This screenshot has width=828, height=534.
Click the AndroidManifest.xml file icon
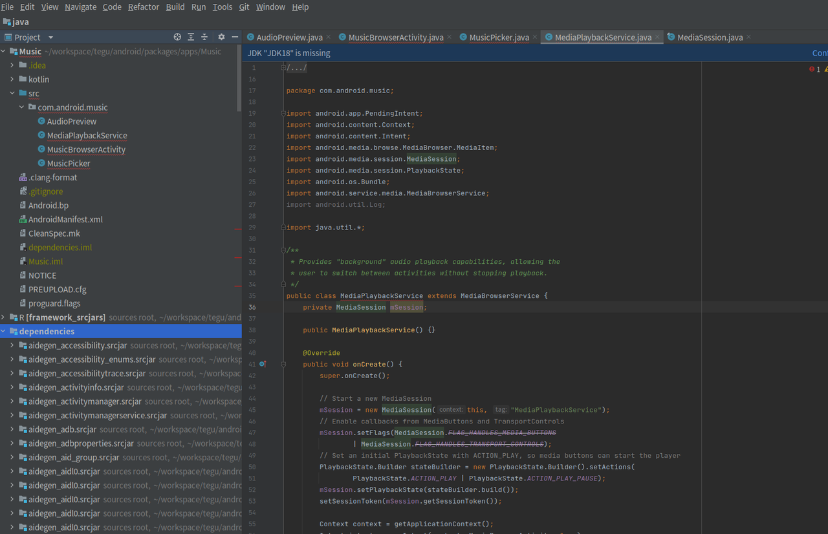23,220
